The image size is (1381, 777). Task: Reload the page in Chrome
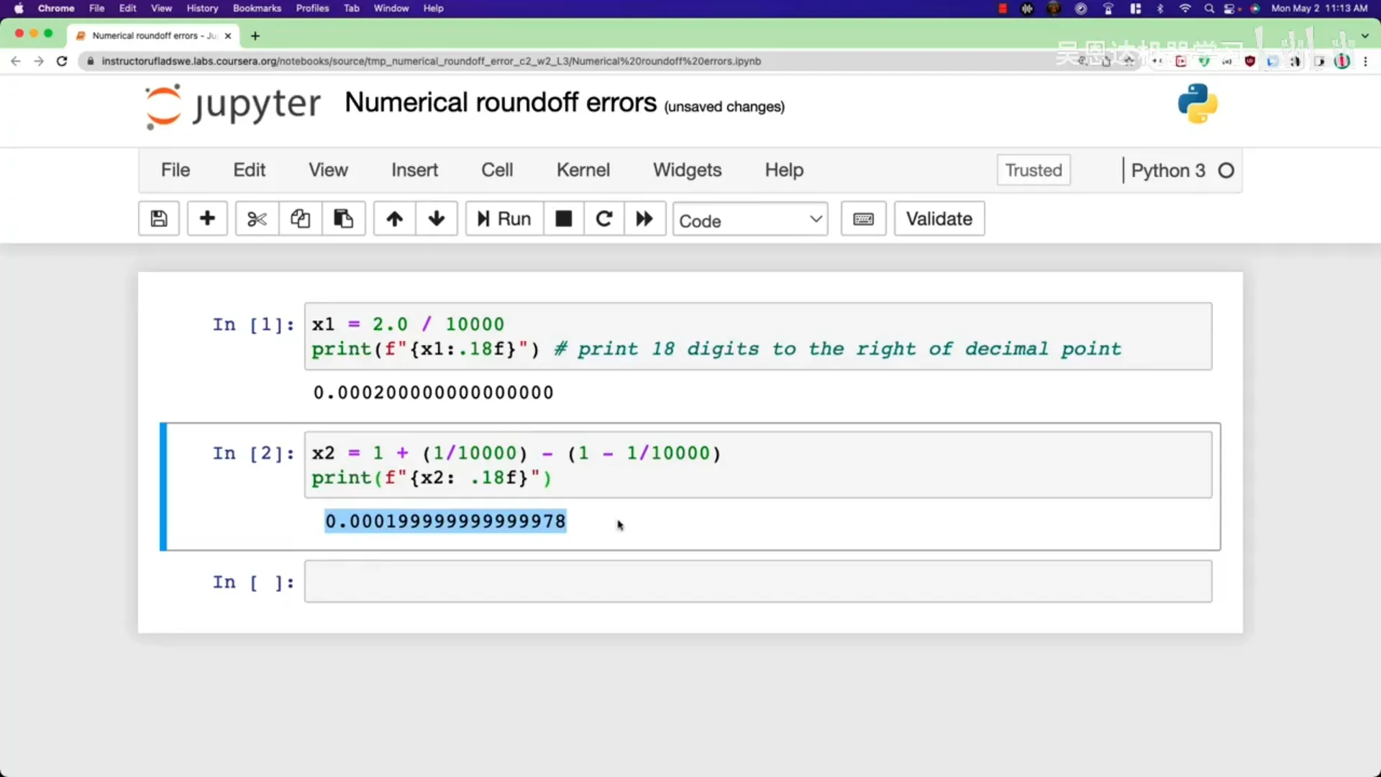tap(62, 61)
